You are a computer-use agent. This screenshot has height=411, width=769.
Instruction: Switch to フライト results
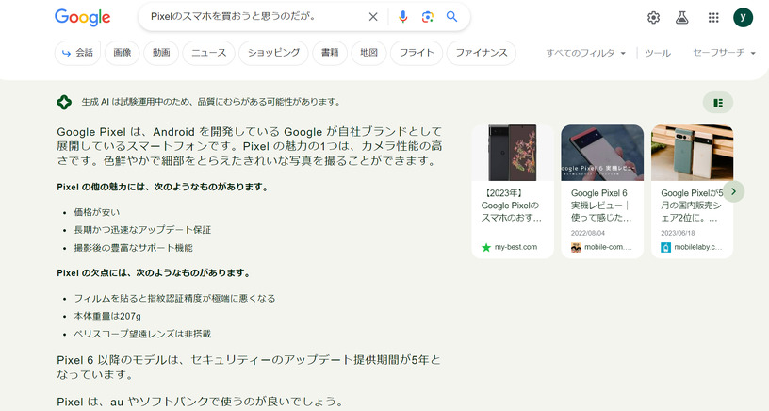pyautogui.click(x=417, y=53)
